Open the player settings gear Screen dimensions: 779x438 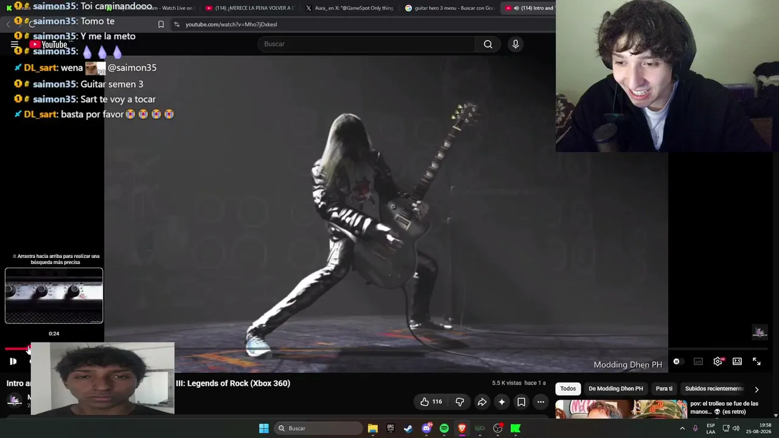tap(718, 361)
